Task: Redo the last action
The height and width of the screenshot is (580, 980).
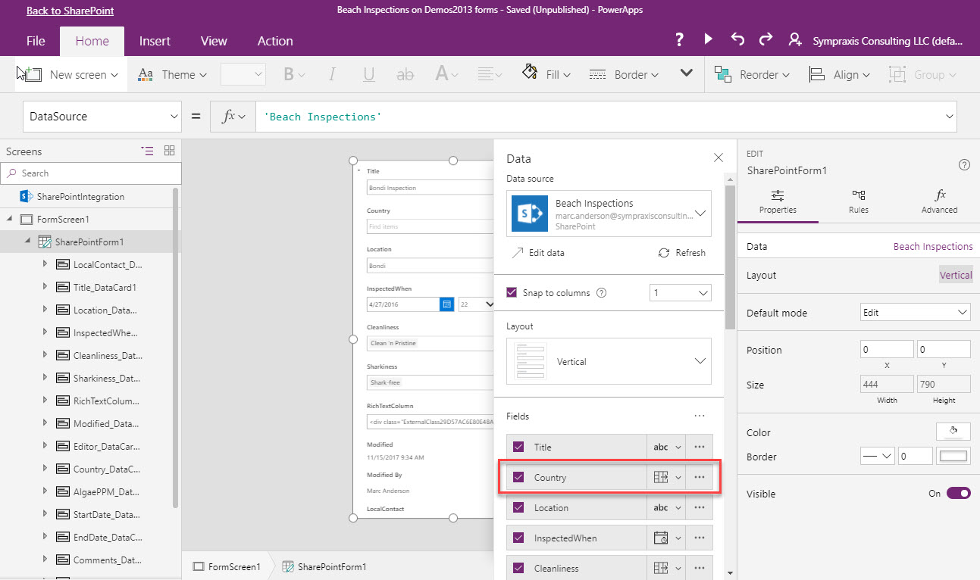Action: (x=766, y=39)
